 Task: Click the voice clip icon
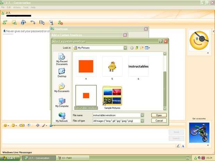29,125
